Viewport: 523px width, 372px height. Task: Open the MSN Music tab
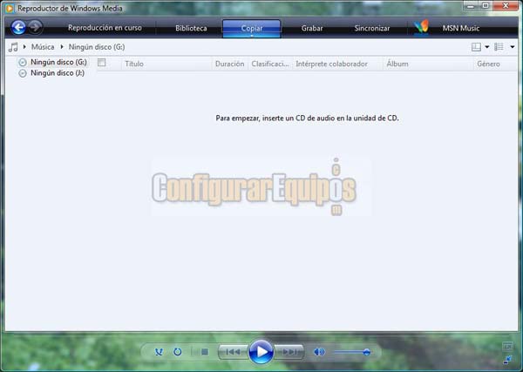click(x=460, y=29)
